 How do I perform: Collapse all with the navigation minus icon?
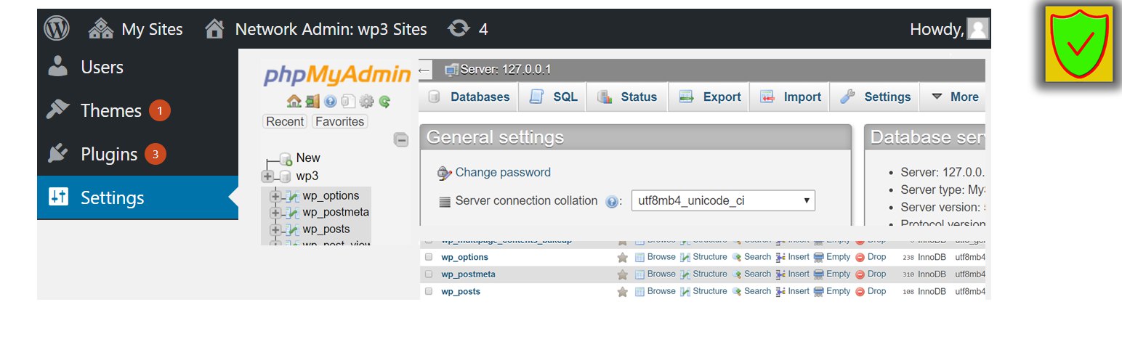tap(400, 140)
